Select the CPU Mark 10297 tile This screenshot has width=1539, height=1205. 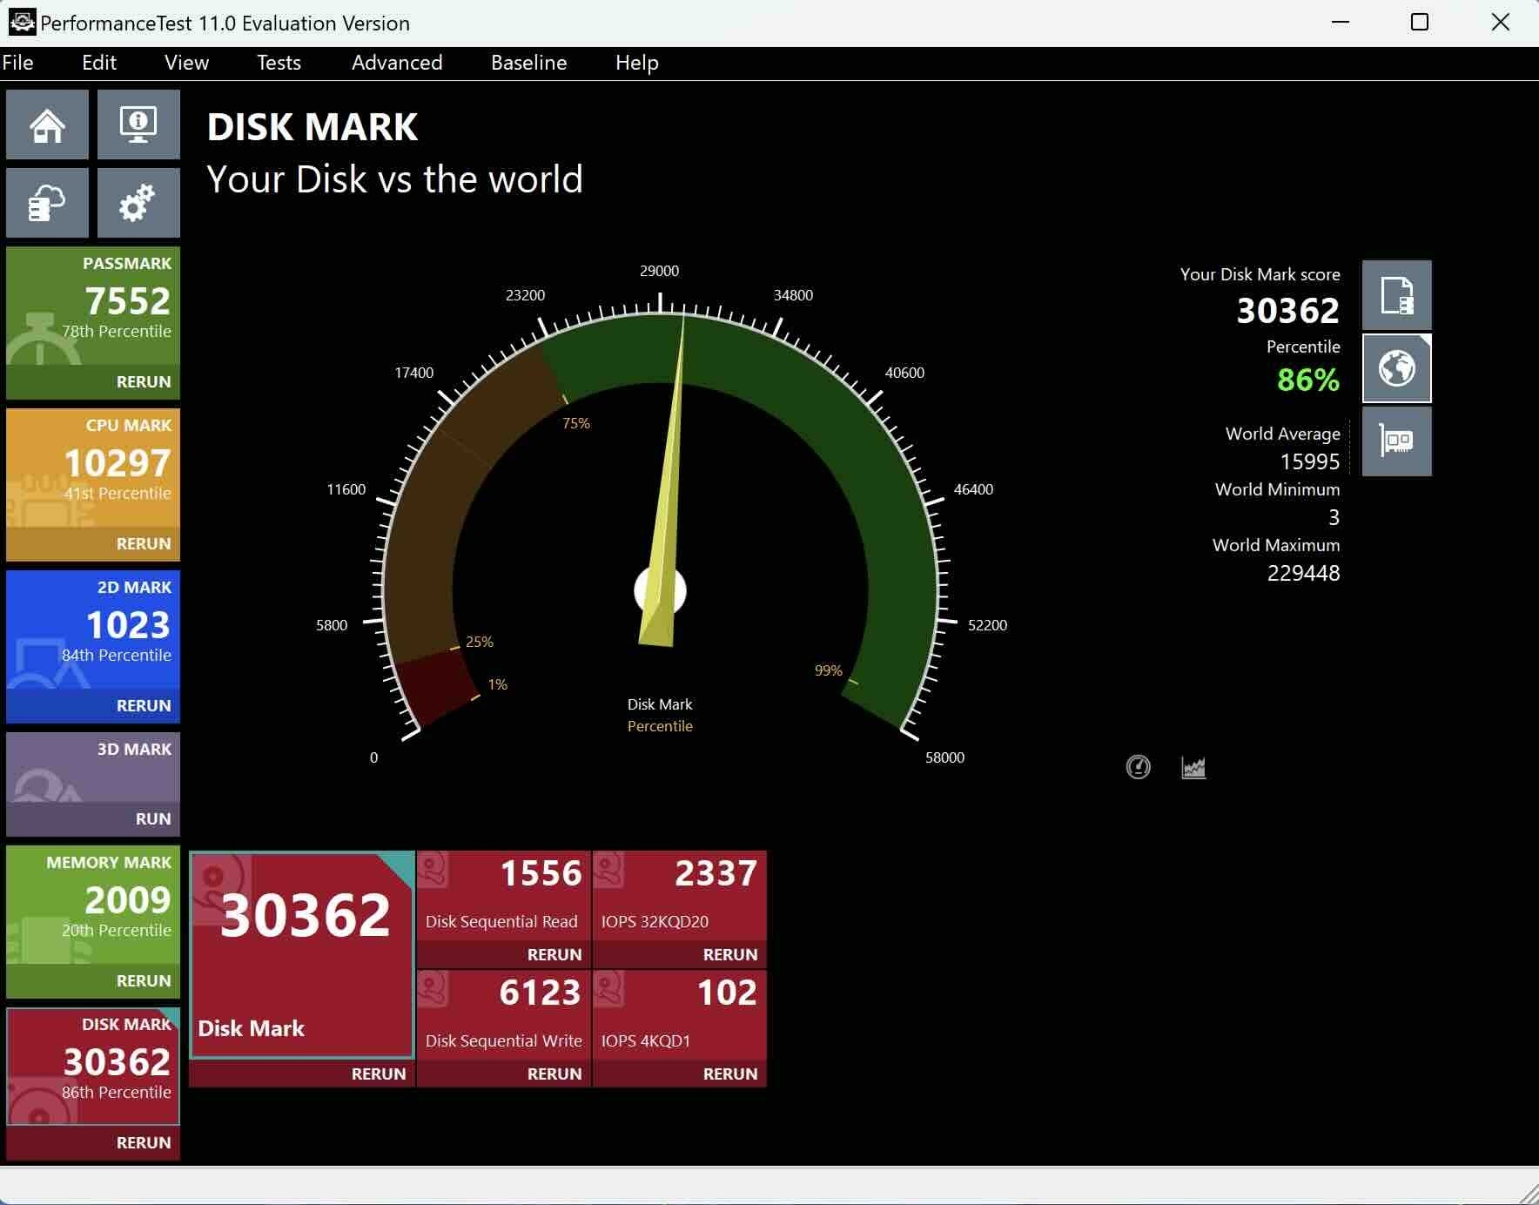coord(93,468)
